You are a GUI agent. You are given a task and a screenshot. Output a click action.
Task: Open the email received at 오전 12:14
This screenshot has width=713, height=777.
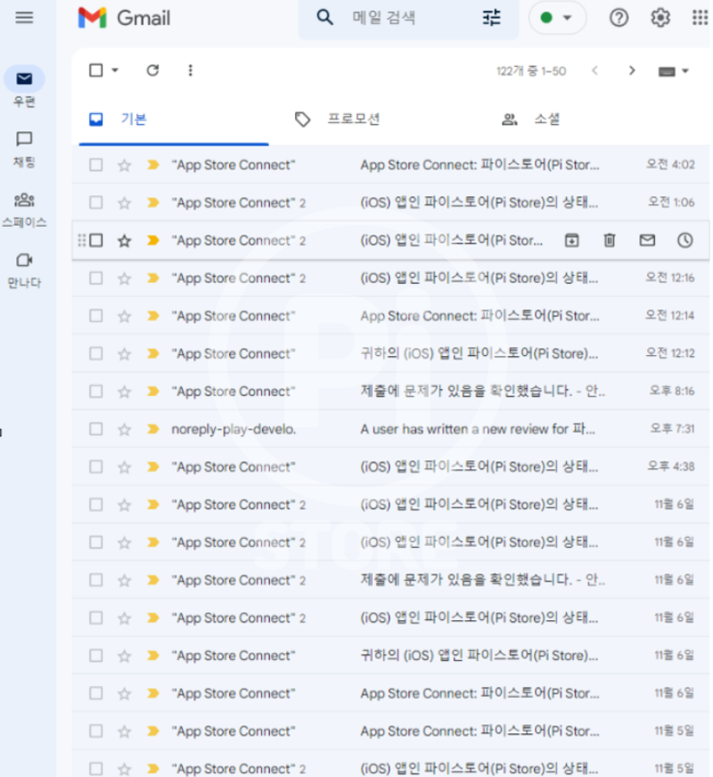coord(390,316)
